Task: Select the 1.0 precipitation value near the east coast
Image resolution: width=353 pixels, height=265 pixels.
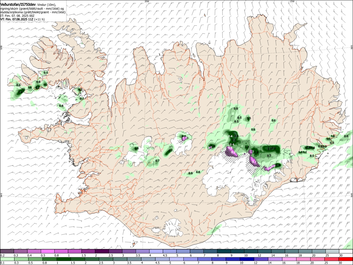Action: [333, 136]
